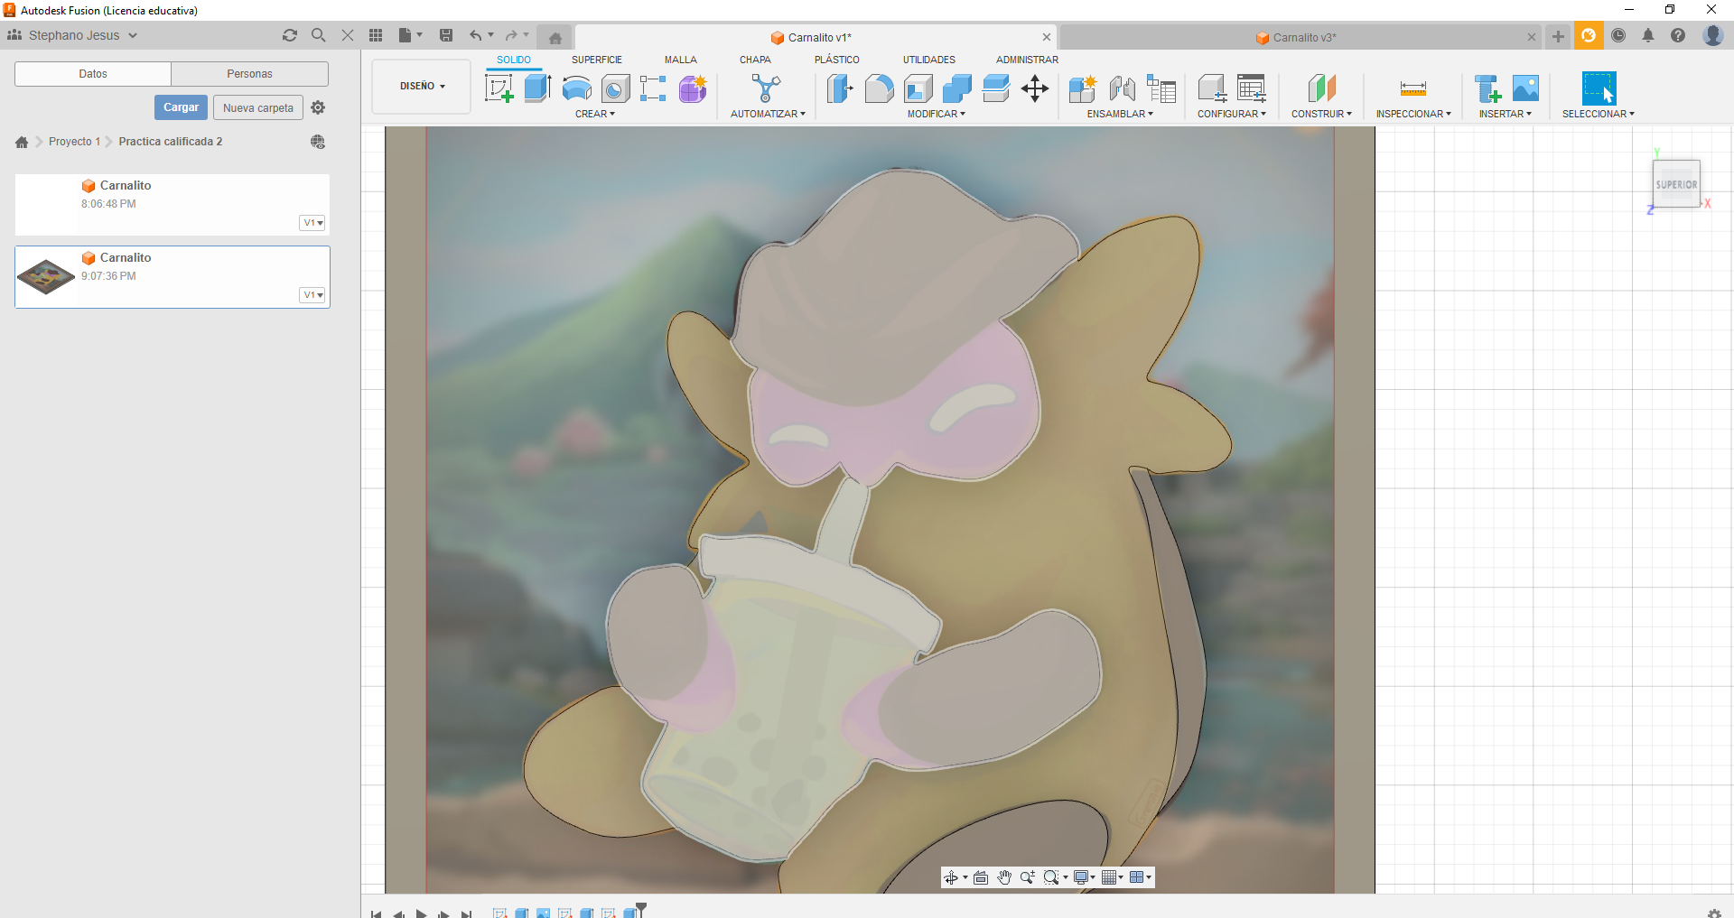Select the Create Sketch tool
This screenshot has height=918, width=1734.
coord(499,88)
